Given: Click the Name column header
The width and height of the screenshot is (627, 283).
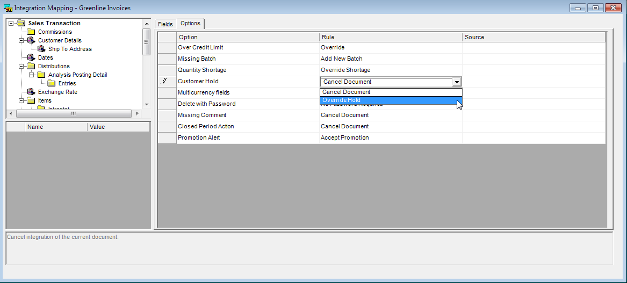Looking at the screenshot, I should point(56,127).
